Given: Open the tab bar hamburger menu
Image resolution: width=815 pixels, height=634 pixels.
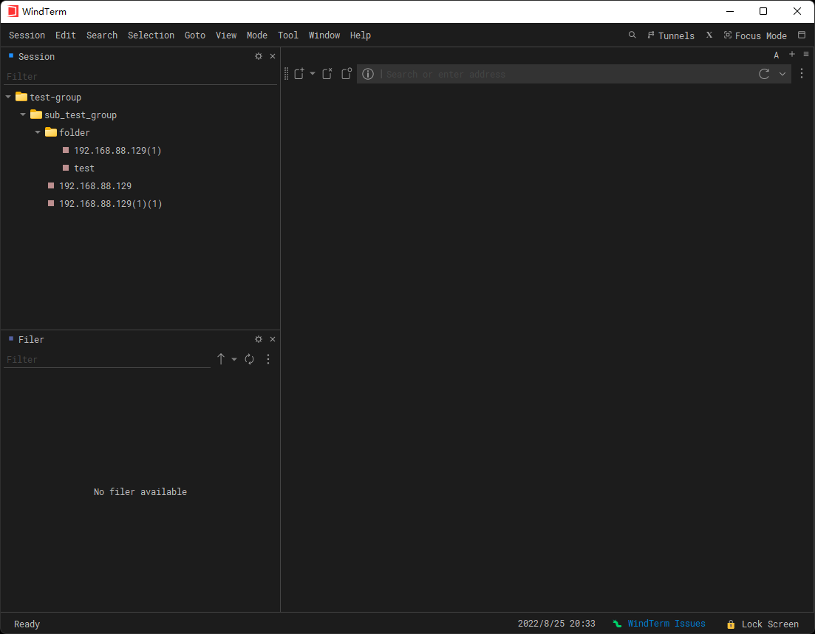Looking at the screenshot, I should (806, 54).
